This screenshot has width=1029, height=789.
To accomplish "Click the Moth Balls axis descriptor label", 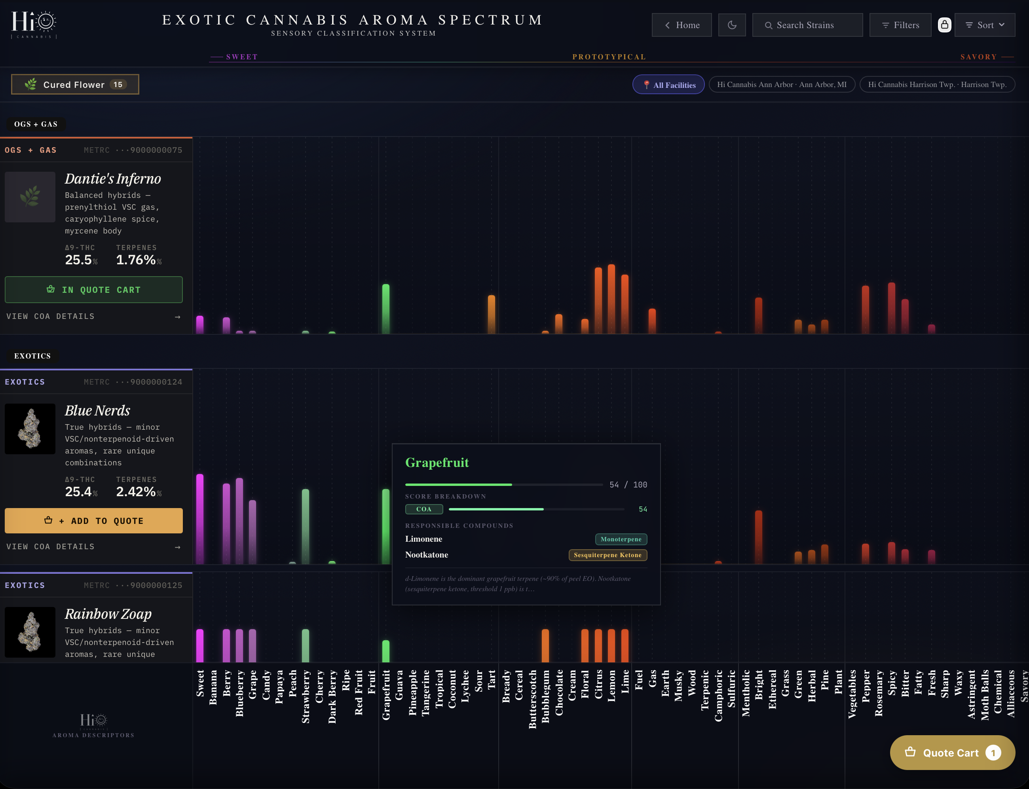I will coord(985,695).
